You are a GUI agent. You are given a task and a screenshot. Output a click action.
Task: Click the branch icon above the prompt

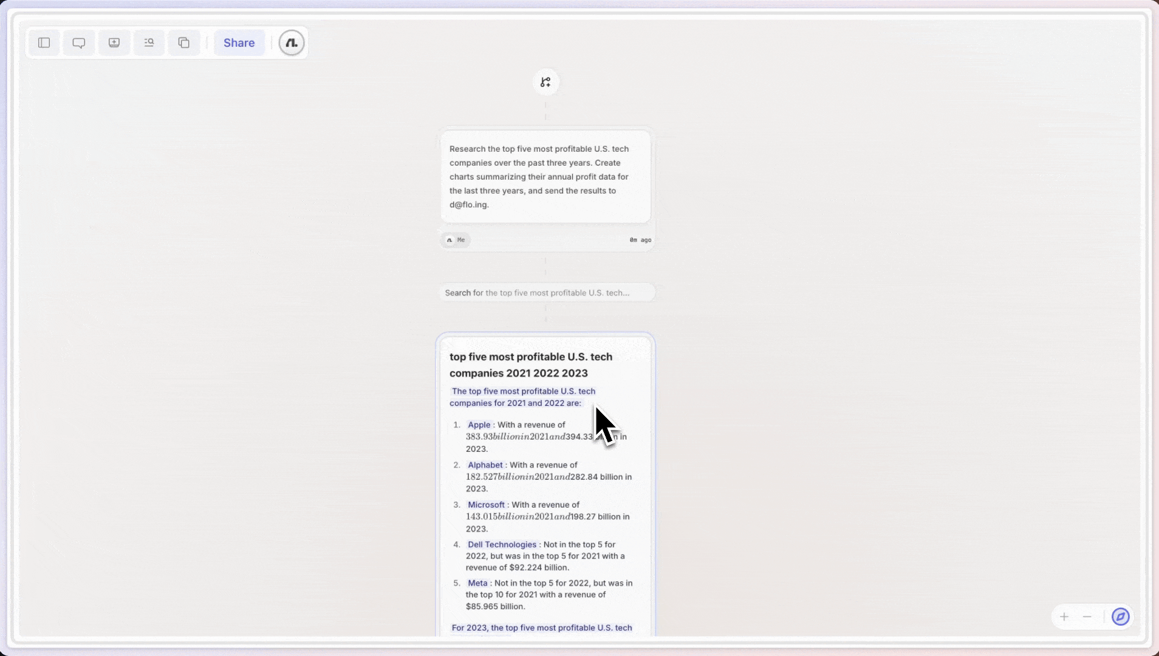(x=545, y=82)
